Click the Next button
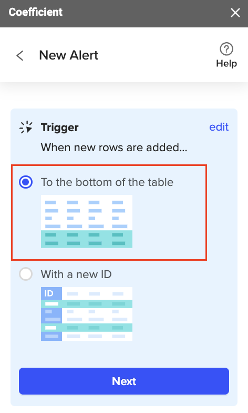The height and width of the screenshot is (413, 248). (x=124, y=381)
